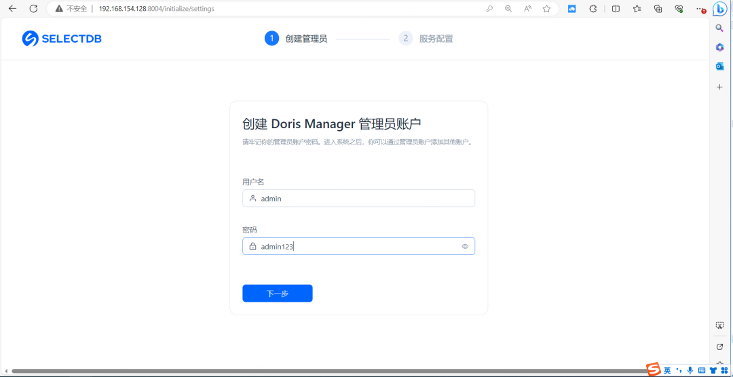Click the zoom magnifier icon in address bar
The width and height of the screenshot is (733, 377).
coord(508,8)
